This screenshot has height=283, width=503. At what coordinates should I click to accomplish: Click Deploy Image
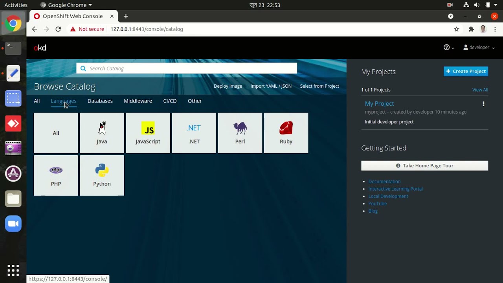pyautogui.click(x=228, y=86)
